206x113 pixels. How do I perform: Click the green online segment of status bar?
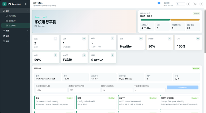click(x=155, y=20)
